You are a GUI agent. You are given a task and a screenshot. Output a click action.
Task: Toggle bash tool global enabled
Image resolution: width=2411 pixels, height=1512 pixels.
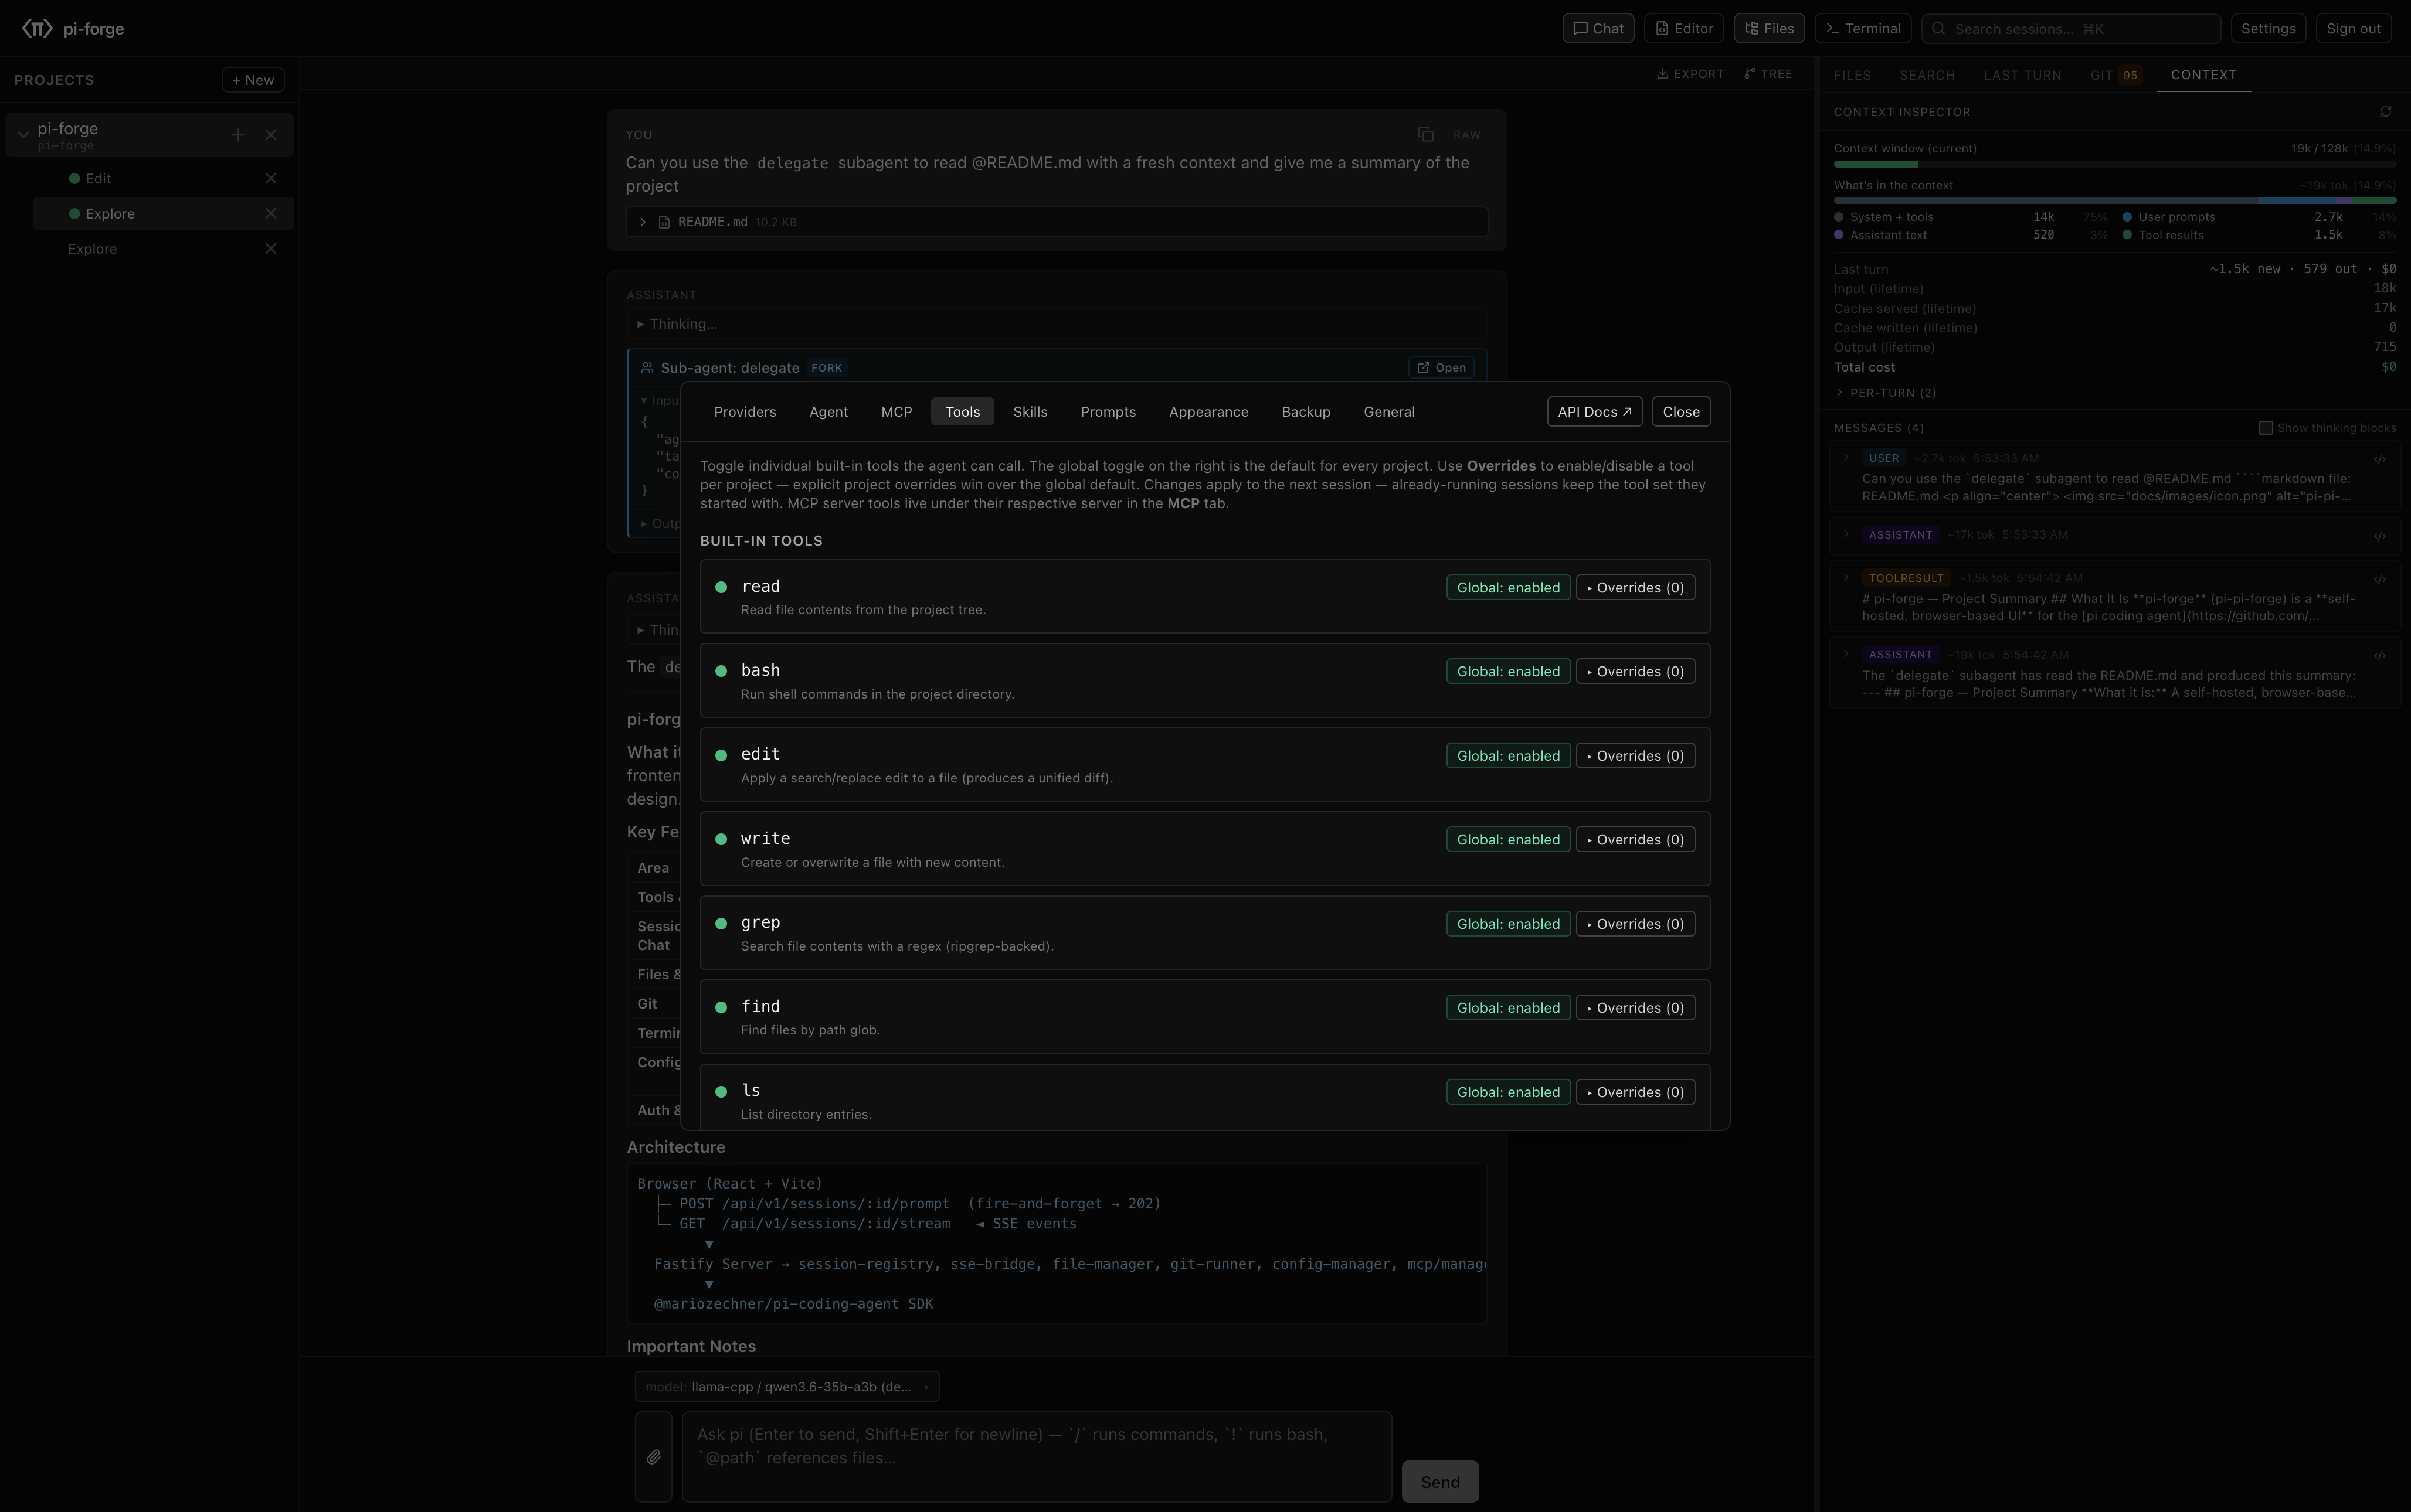(x=1509, y=672)
